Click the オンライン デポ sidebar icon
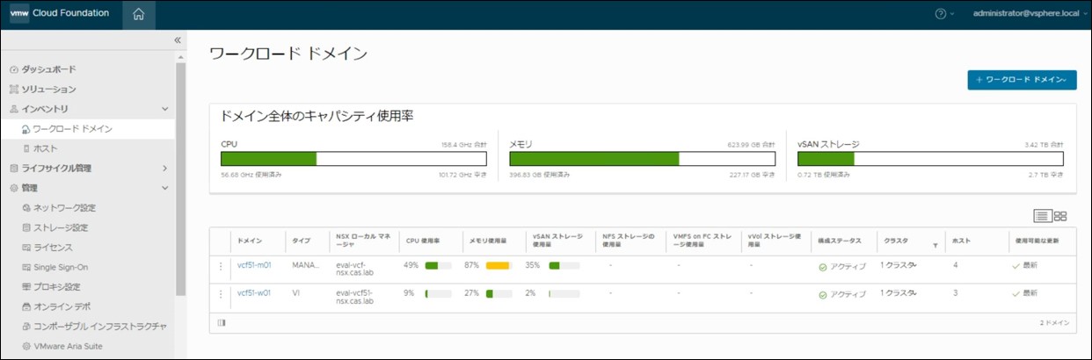This screenshot has height=360, width=1092. point(26,306)
